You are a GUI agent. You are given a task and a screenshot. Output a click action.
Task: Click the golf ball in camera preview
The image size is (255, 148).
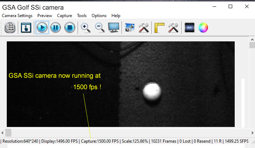coord(152,92)
